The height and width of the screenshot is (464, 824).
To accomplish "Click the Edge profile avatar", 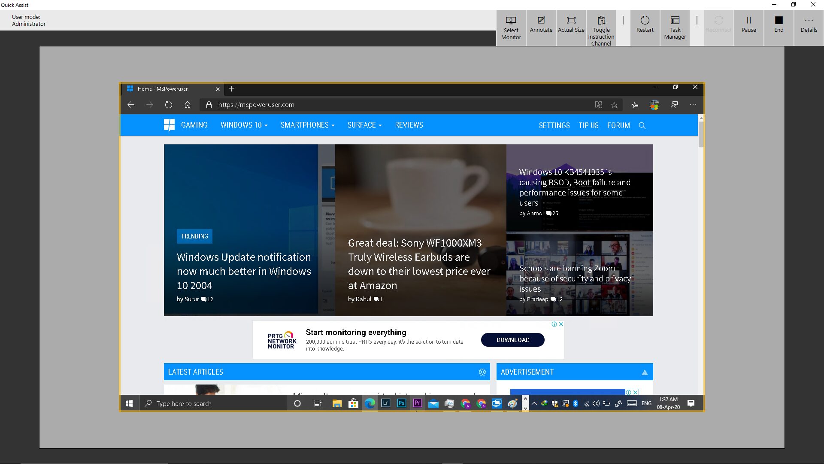I will 654,105.
